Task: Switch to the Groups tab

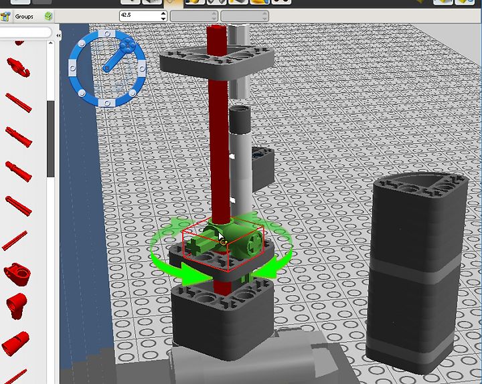Action: 24,17
